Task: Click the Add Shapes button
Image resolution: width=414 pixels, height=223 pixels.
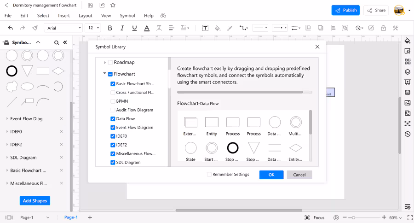Action: (35, 200)
